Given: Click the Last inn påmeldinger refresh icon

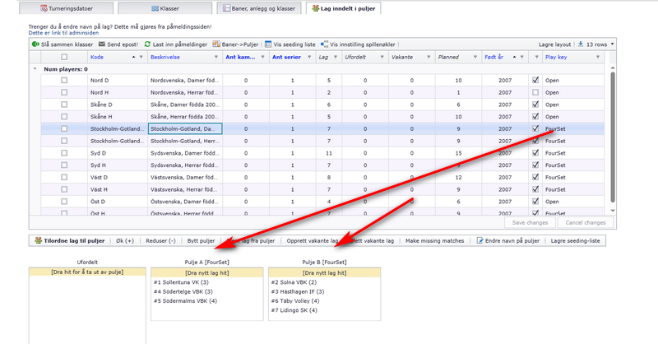Looking at the screenshot, I should [x=147, y=44].
